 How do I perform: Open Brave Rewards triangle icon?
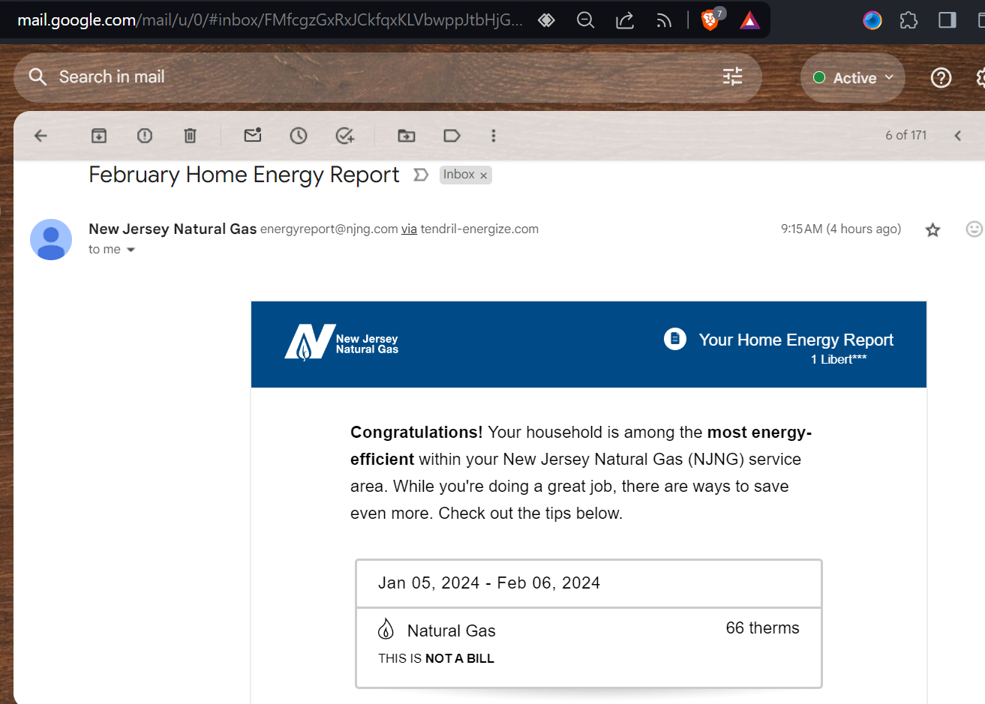pyautogui.click(x=749, y=20)
